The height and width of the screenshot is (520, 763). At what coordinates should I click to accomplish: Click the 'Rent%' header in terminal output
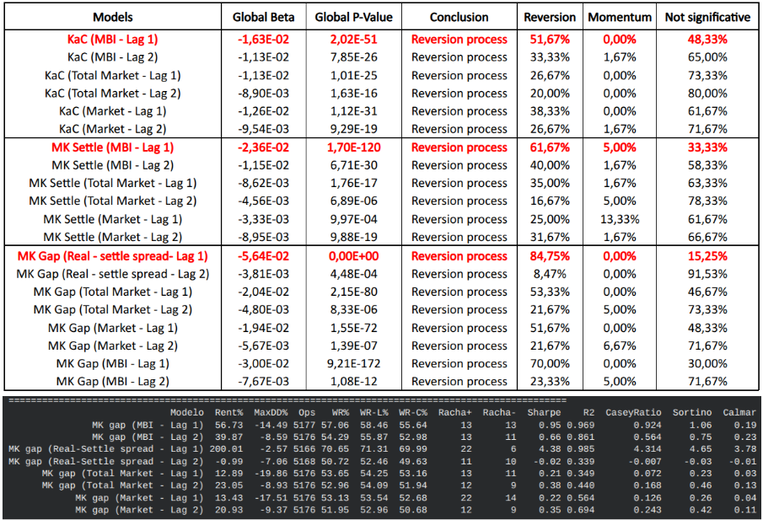[228, 412]
